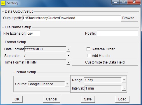Save the current settings
142x105 pixels.
(x=88, y=99)
